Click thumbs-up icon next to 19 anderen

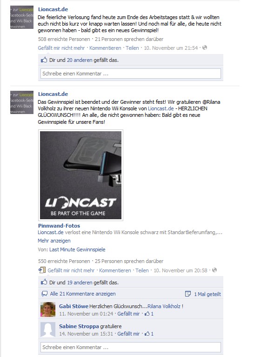[44, 282]
